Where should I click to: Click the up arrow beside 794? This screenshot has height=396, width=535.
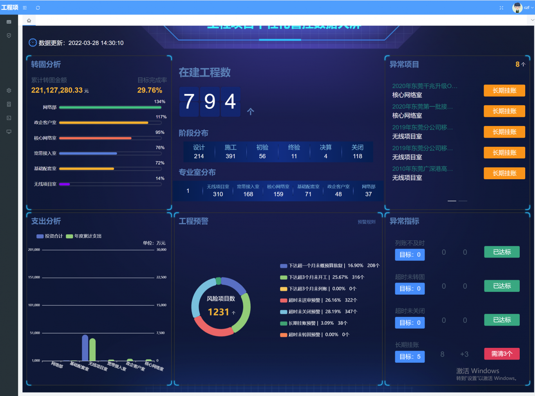point(251,112)
